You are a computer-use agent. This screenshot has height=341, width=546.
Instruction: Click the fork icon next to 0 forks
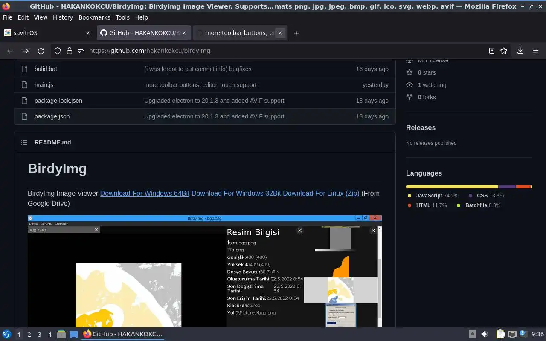(409, 97)
